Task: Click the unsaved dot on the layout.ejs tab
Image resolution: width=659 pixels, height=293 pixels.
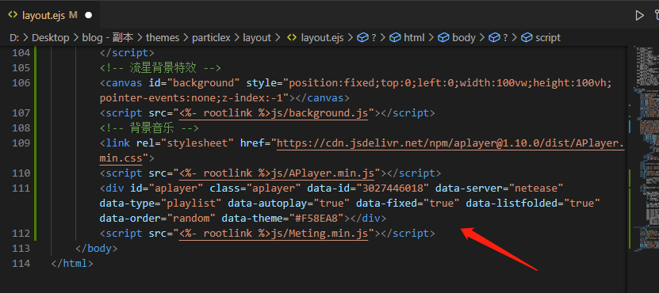Action: 88,16
